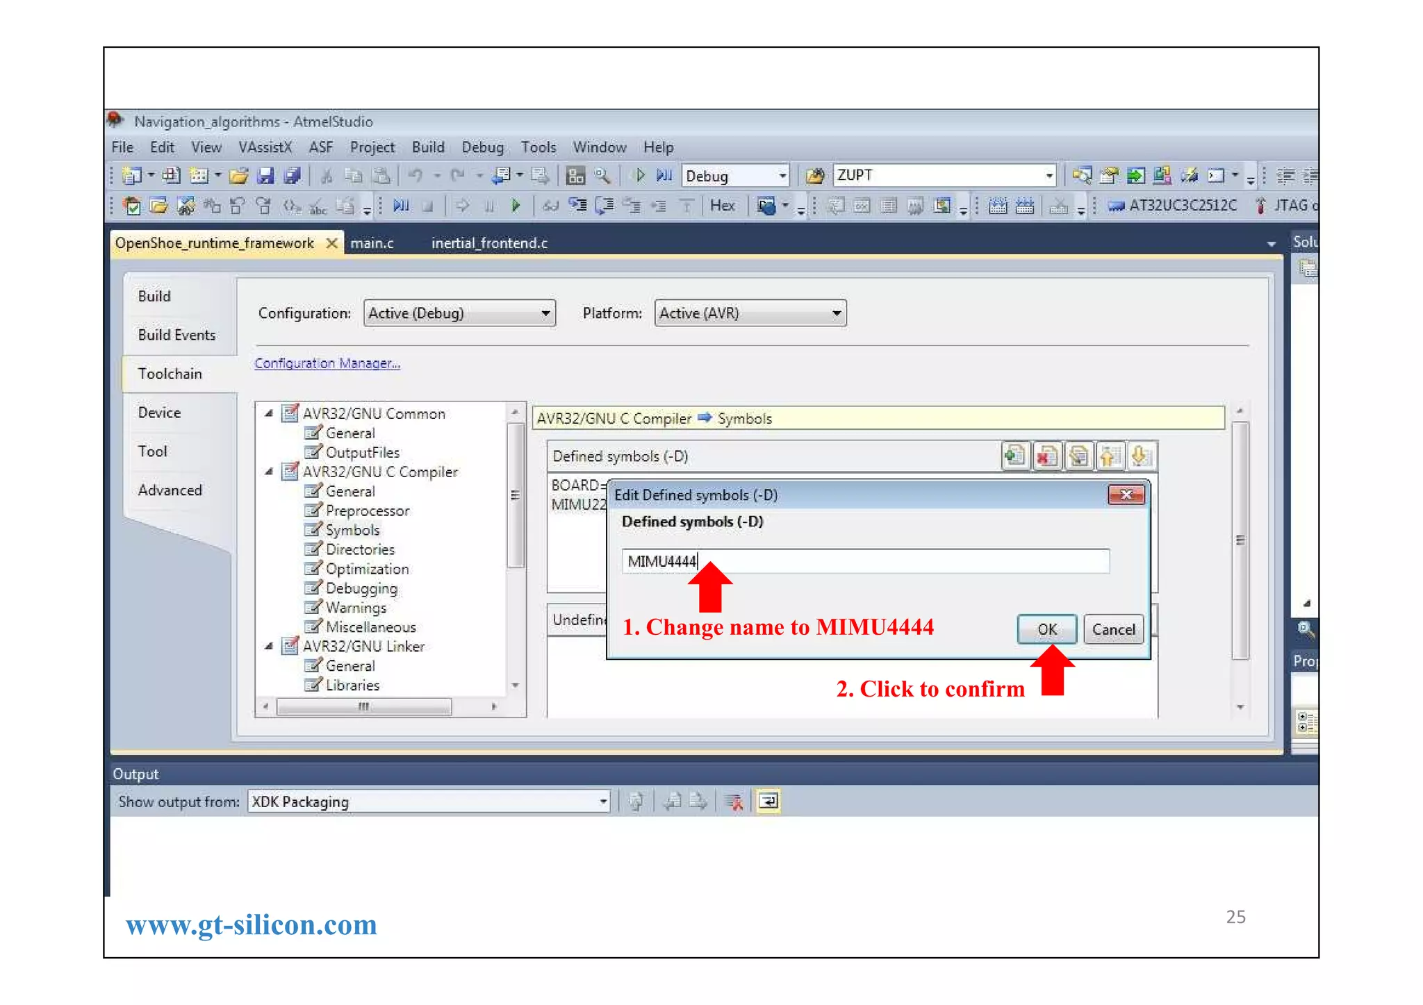Image resolution: width=1423 pixels, height=1005 pixels.
Task: Open the Build menu
Action: pos(428,147)
